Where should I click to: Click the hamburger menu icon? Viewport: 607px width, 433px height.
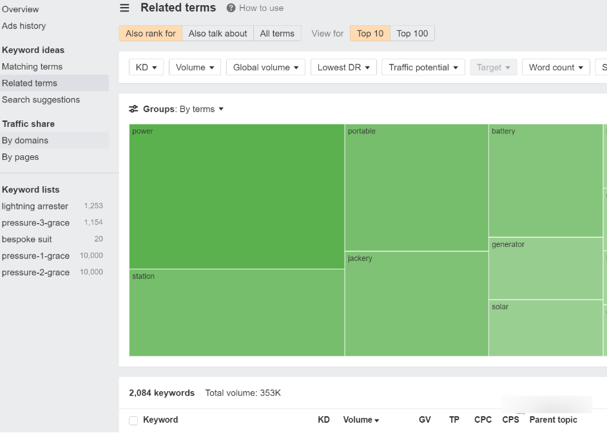(125, 8)
